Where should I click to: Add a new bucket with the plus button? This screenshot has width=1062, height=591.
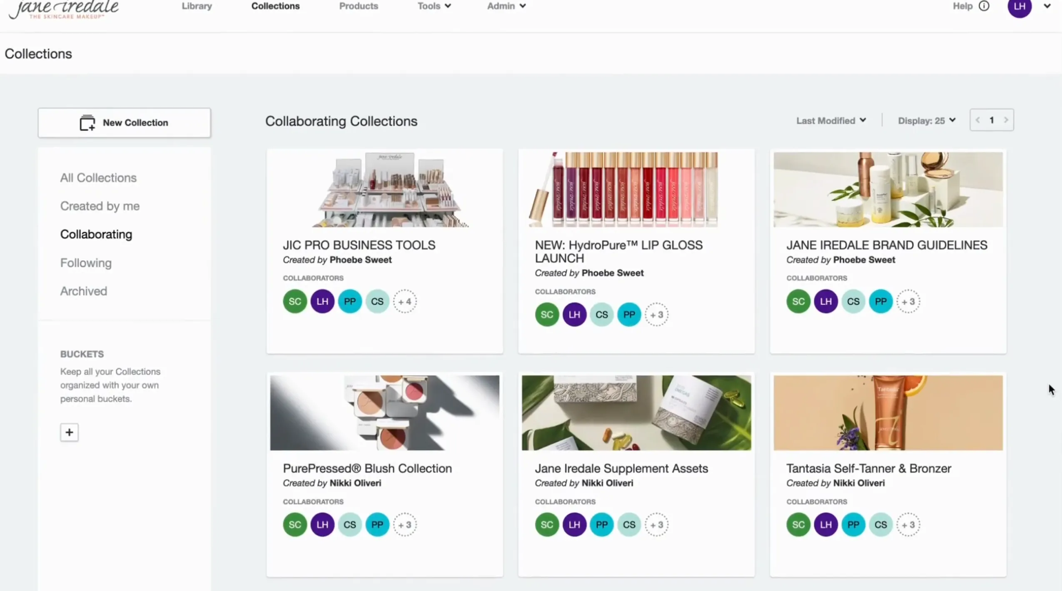click(69, 432)
